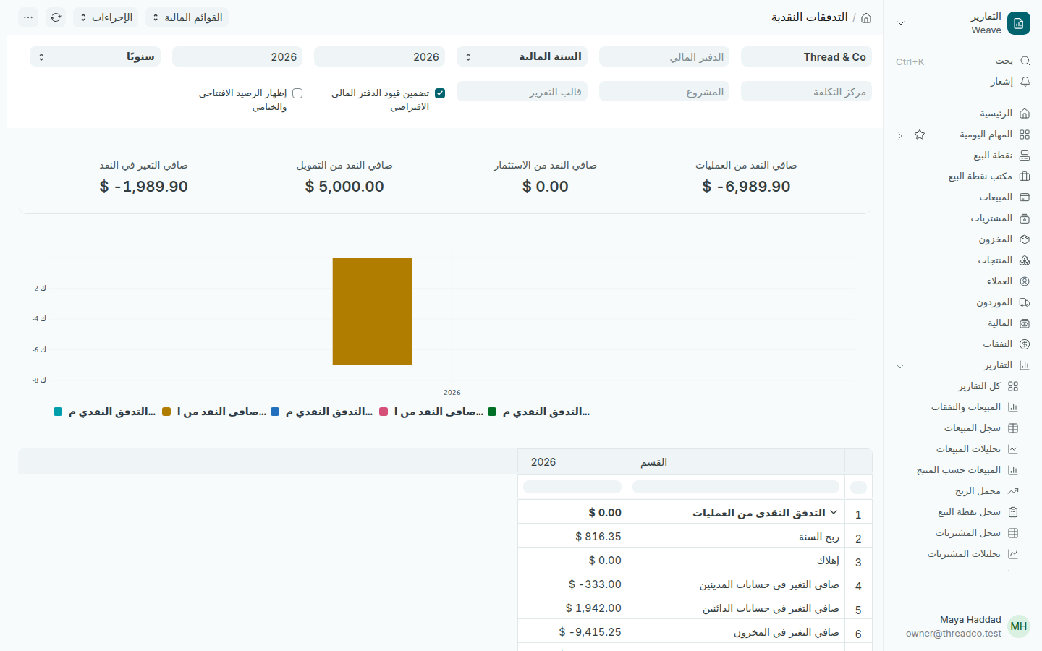Open the القوائم المالية dropdown

[187, 17]
